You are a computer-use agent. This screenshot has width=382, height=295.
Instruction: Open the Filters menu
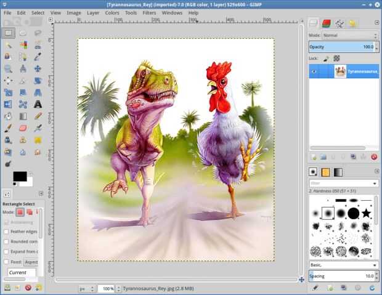tap(149, 13)
